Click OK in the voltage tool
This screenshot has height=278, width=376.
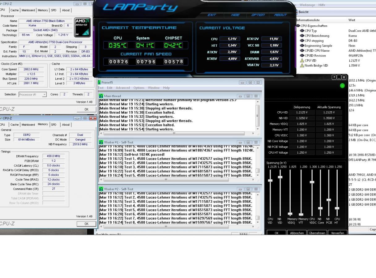276,233
